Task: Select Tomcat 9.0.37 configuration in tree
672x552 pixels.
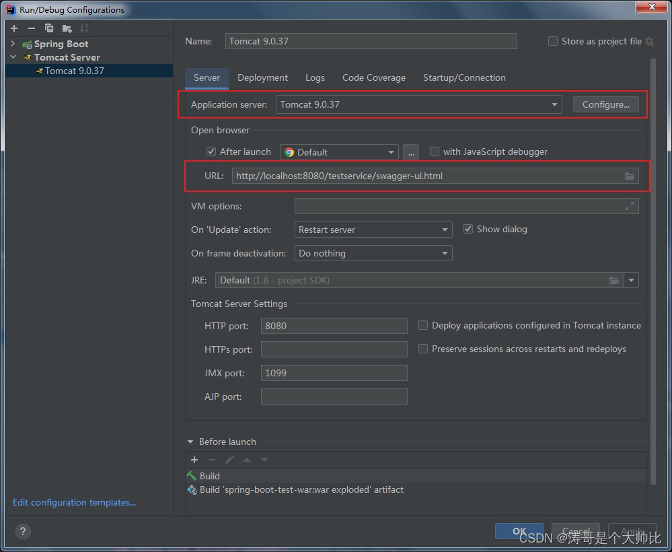Action: point(89,71)
